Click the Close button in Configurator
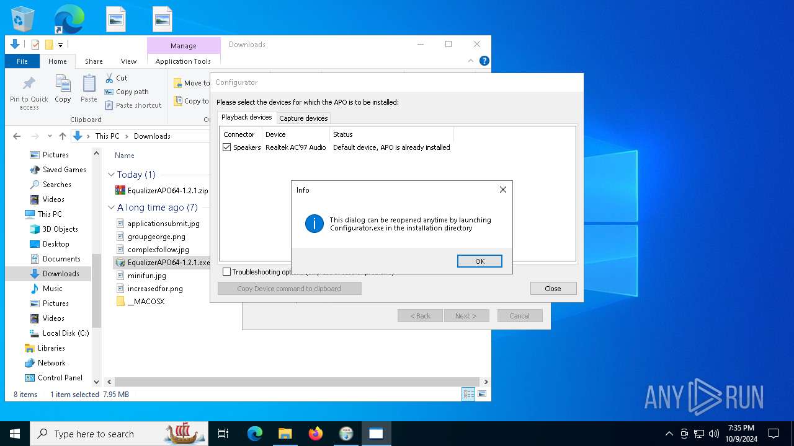 coord(553,289)
